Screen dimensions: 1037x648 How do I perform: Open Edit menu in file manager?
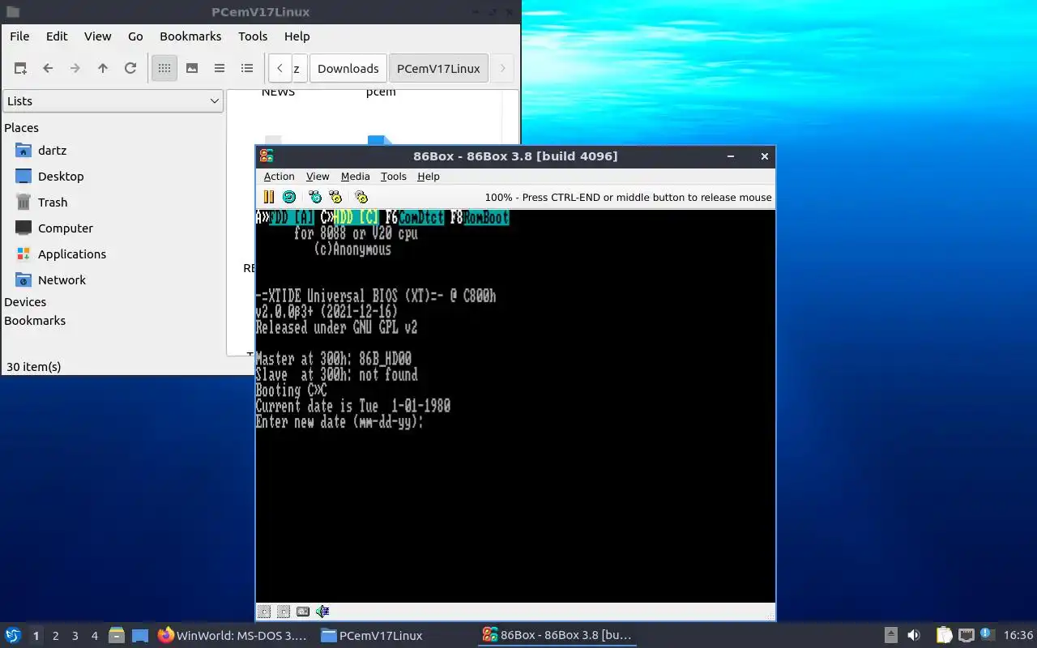click(x=57, y=36)
